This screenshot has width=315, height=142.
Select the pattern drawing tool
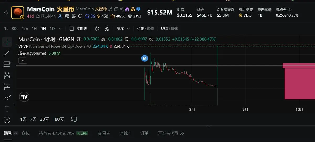[x=7, y=75]
